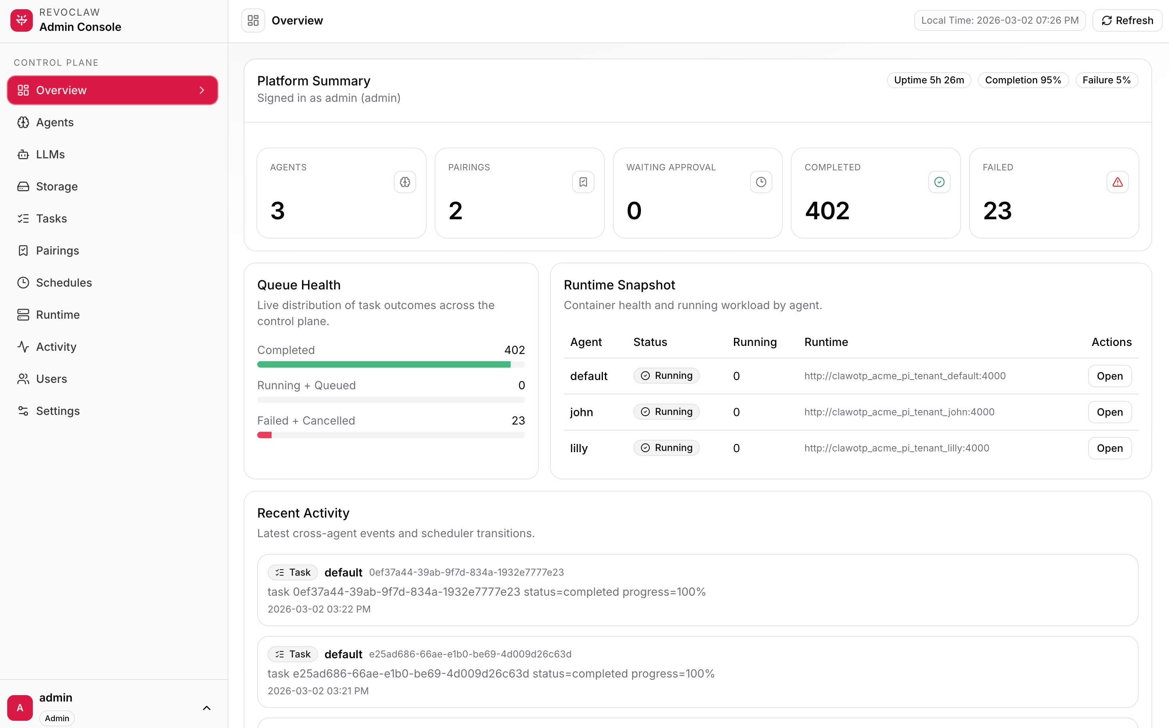The width and height of the screenshot is (1169, 728).
Task: Click the Pairings bookmark icon in the card
Action: pyautogui.click(x=582, y=182)
